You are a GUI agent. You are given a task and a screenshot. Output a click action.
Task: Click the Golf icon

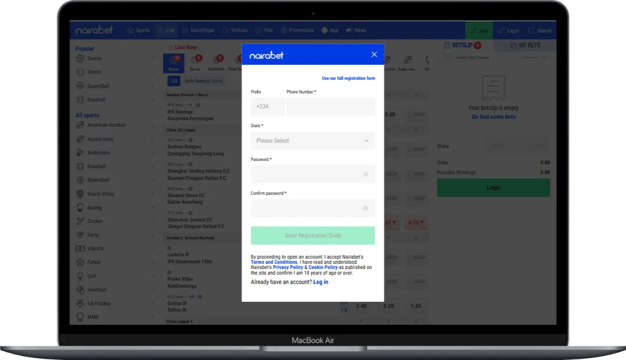point(80,276)
